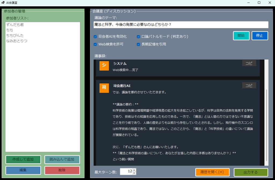Increase 最大ターン数 with the up arrow
The height and width of the screenshot is (180, 275).
point(135,171)
